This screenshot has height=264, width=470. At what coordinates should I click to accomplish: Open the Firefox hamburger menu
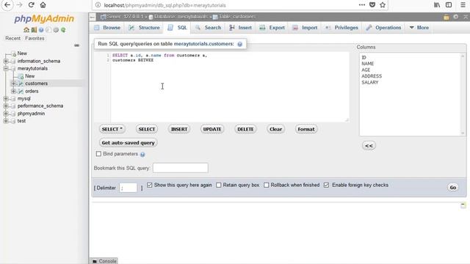pyautogui.click(x=463, y=5)
